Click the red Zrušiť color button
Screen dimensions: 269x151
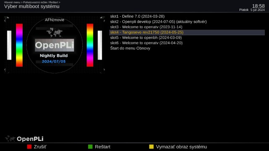pyautogui.click(x=29, y=147)
